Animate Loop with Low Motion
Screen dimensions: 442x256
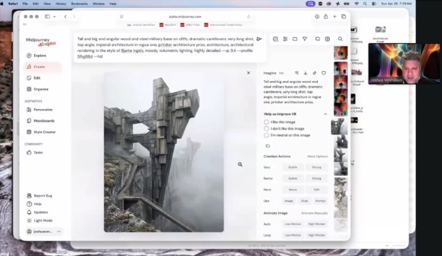(293, 235)
